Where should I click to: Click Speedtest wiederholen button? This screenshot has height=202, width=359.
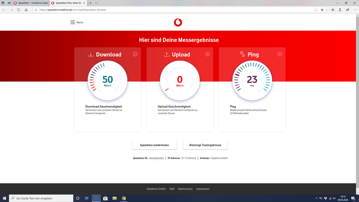point(154,145)
